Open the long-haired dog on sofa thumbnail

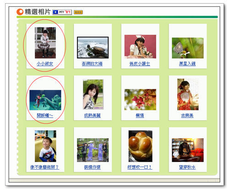click(188, 150)
